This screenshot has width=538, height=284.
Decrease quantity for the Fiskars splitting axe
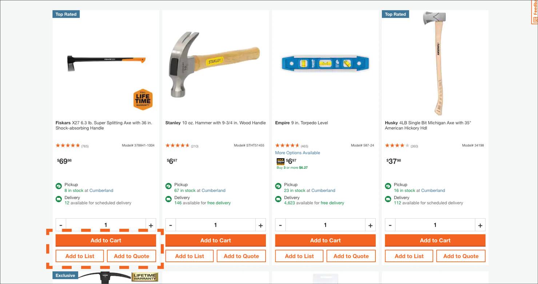[x=61, y=225]
